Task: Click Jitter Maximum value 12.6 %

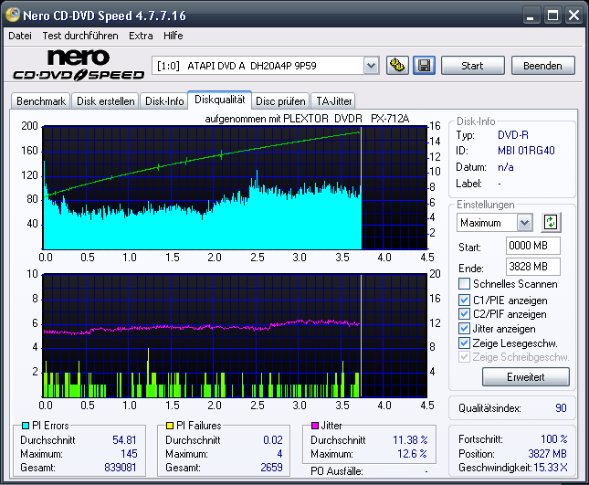Action: (x=412, y=454)
